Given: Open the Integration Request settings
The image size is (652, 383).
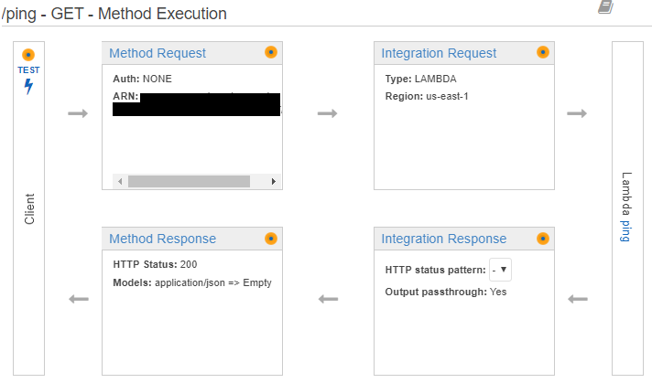Looking at the screenshot, I should pyautogui.click(x=439, y=53).
